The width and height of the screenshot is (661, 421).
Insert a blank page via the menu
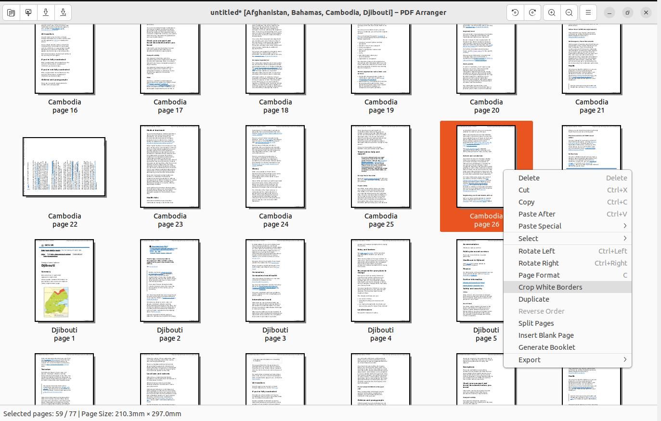546,335
